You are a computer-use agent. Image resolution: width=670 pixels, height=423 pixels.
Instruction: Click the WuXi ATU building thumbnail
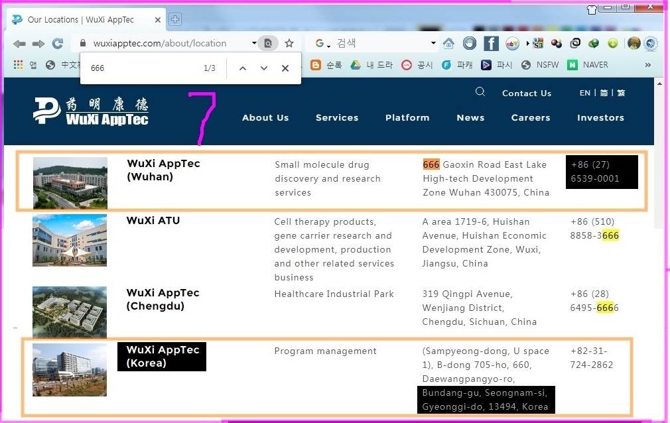70,240
